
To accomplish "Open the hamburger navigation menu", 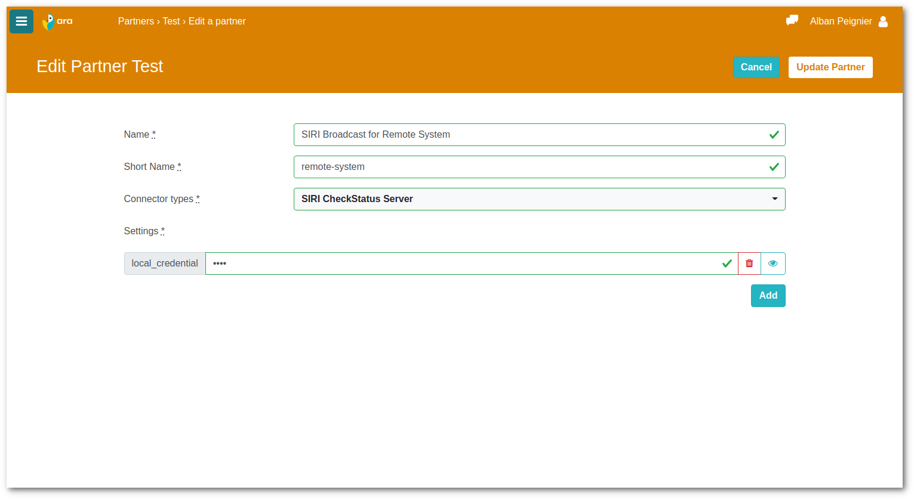I will coord(21,21).
